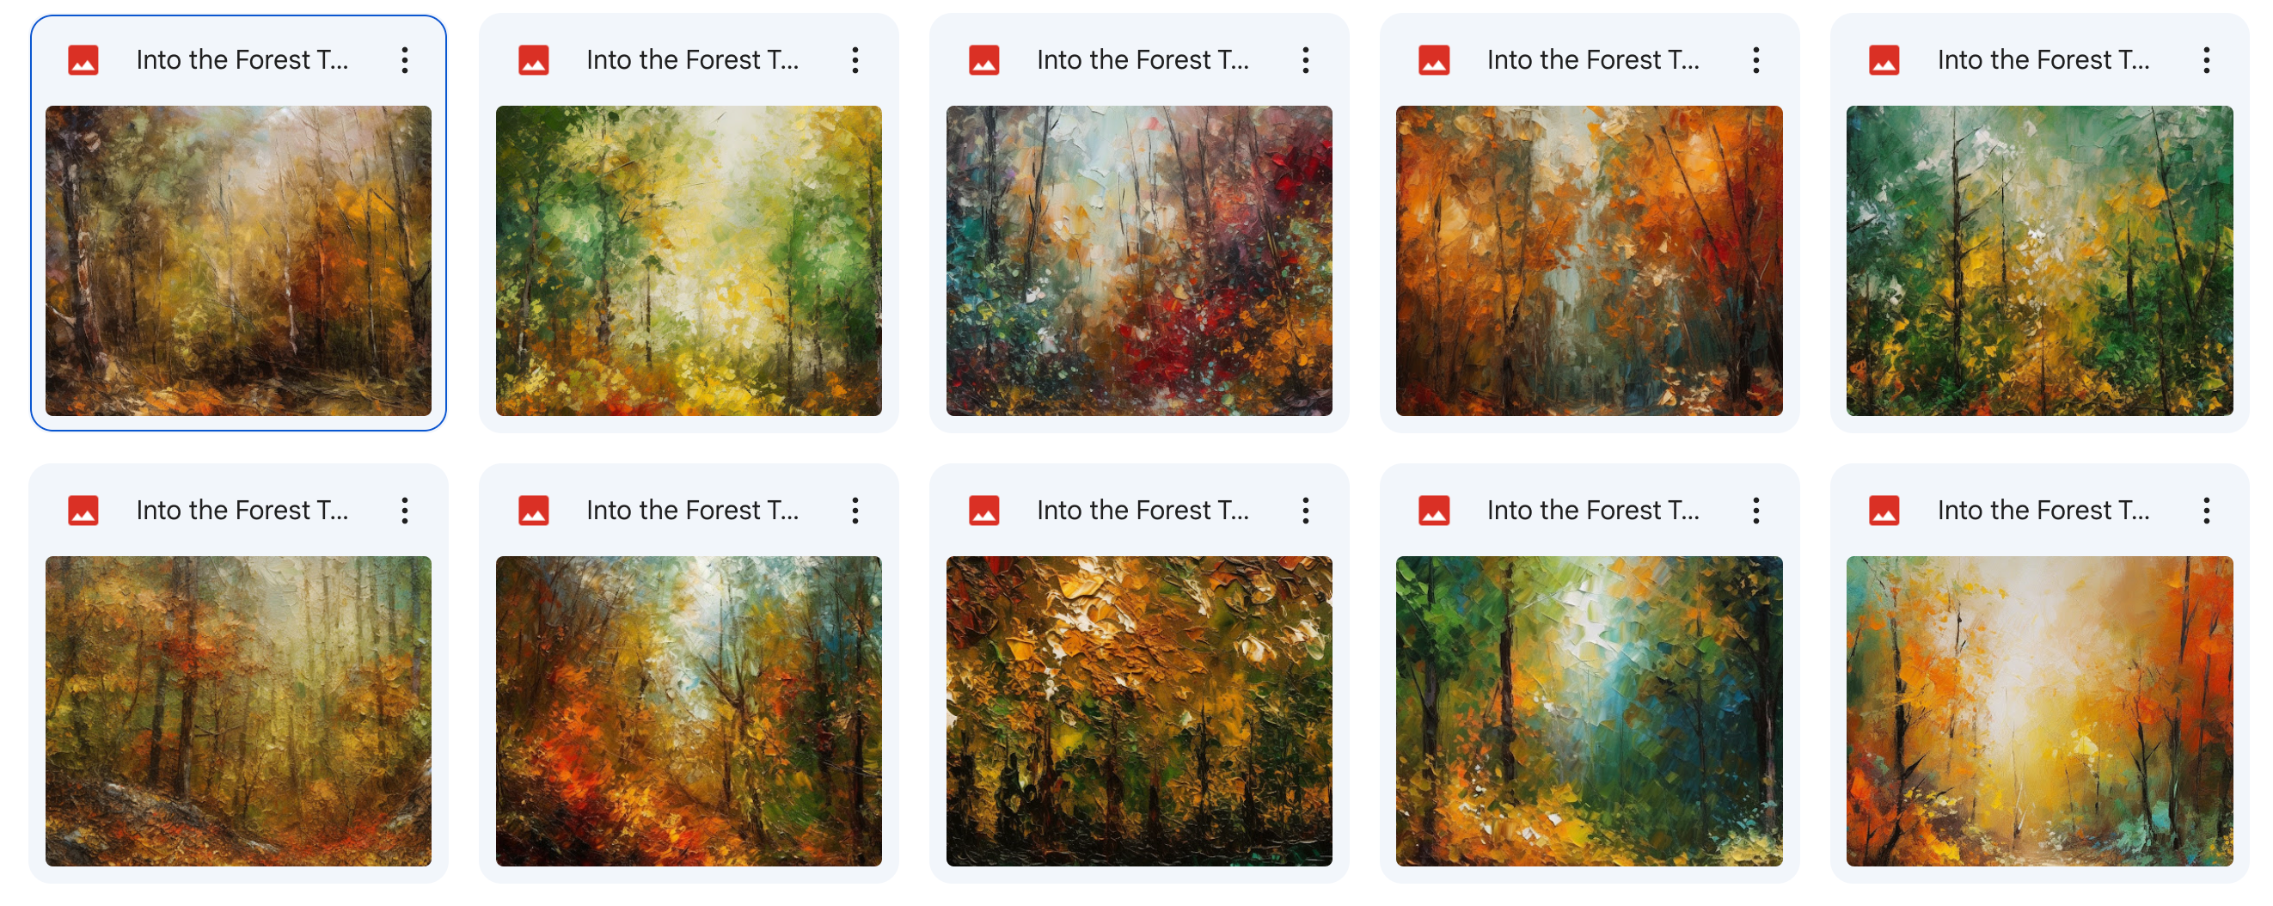Open three-dot menu of green-yellow forest image

pyautogui.click(x=855, y=60)
